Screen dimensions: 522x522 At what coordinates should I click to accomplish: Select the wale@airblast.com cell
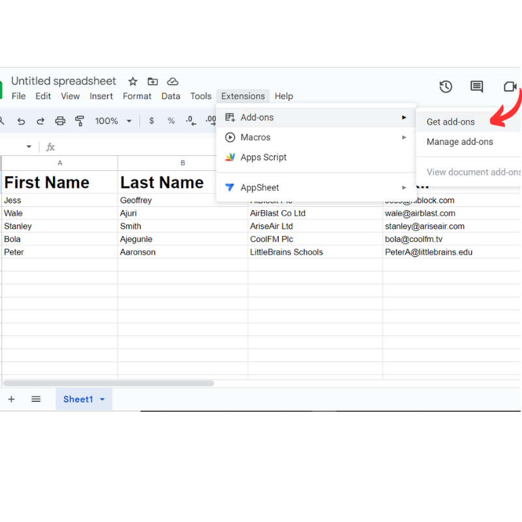[452, 213]
